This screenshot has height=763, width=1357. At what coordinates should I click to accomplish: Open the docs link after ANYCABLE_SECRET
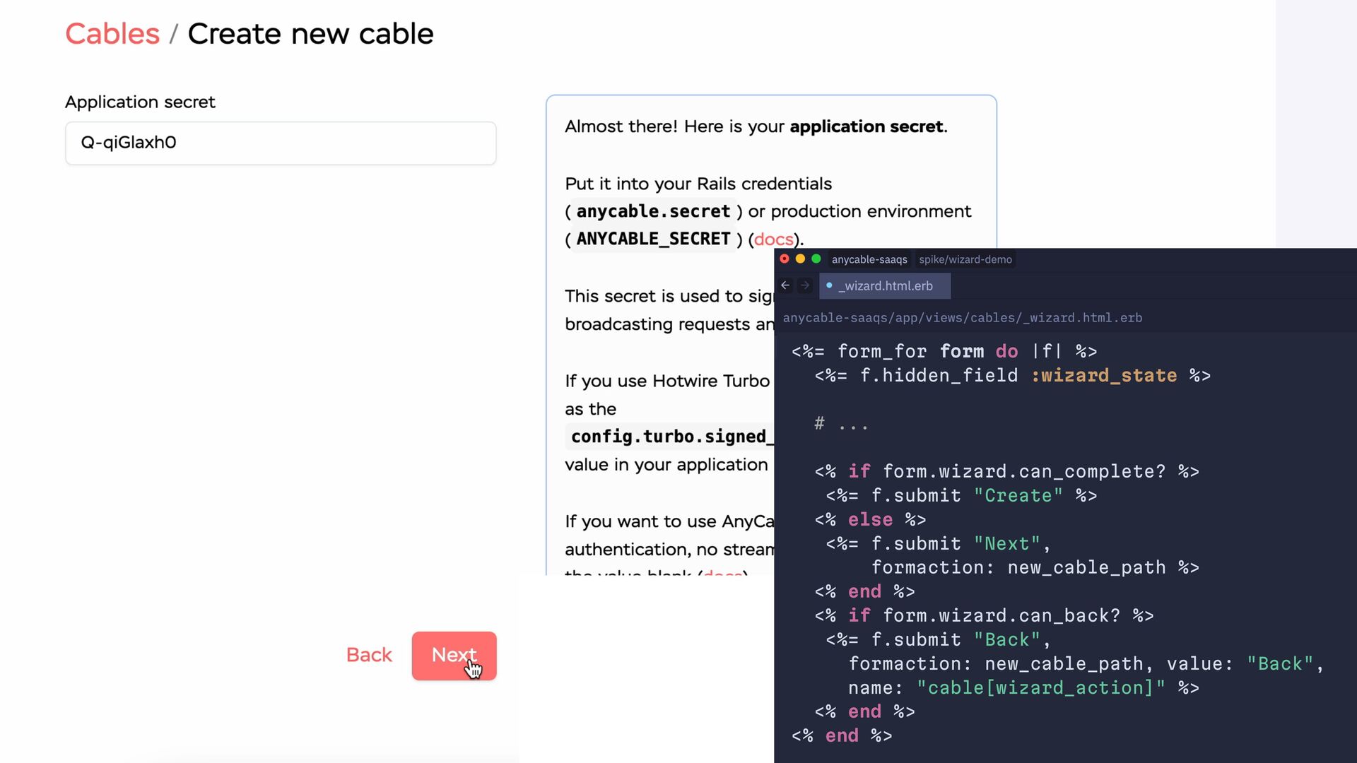773,239
